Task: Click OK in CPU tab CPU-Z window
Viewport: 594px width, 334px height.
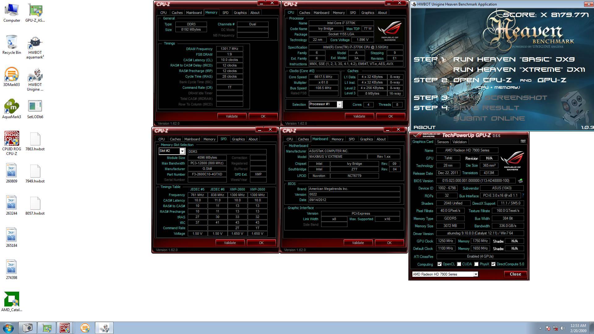Action: pyautogui.click(x=390, y=116)
